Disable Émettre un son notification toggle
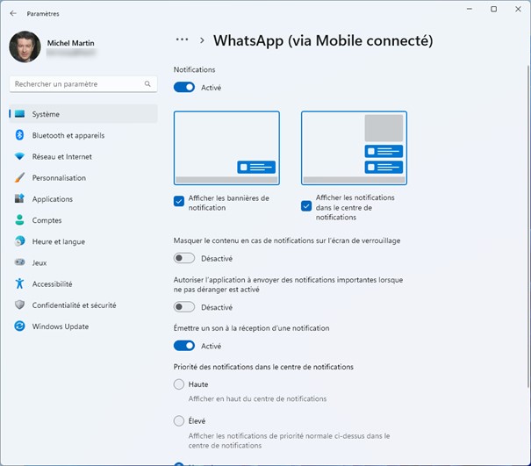The image size is (531, 466). click(x=184, y=346)
